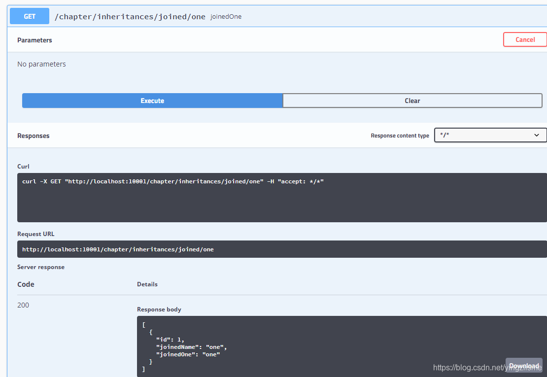Click the Request URL label

pos(36,234)
